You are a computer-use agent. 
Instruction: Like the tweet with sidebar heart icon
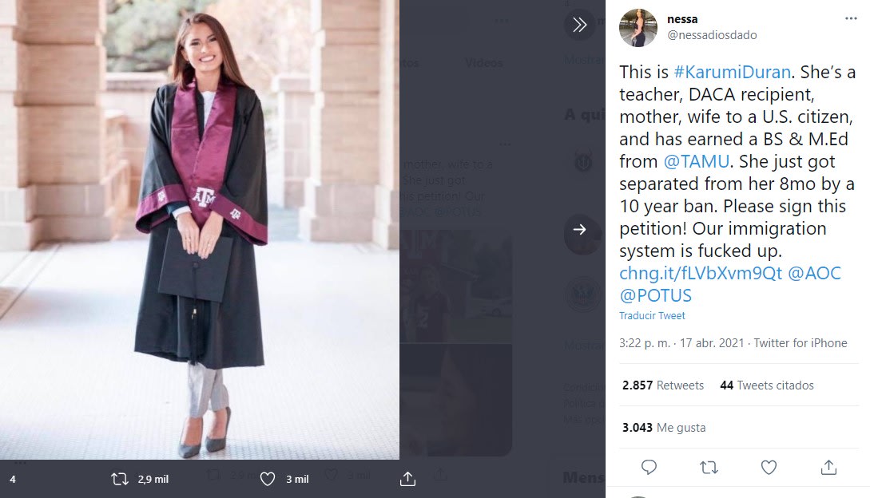[x=769, y=467]
